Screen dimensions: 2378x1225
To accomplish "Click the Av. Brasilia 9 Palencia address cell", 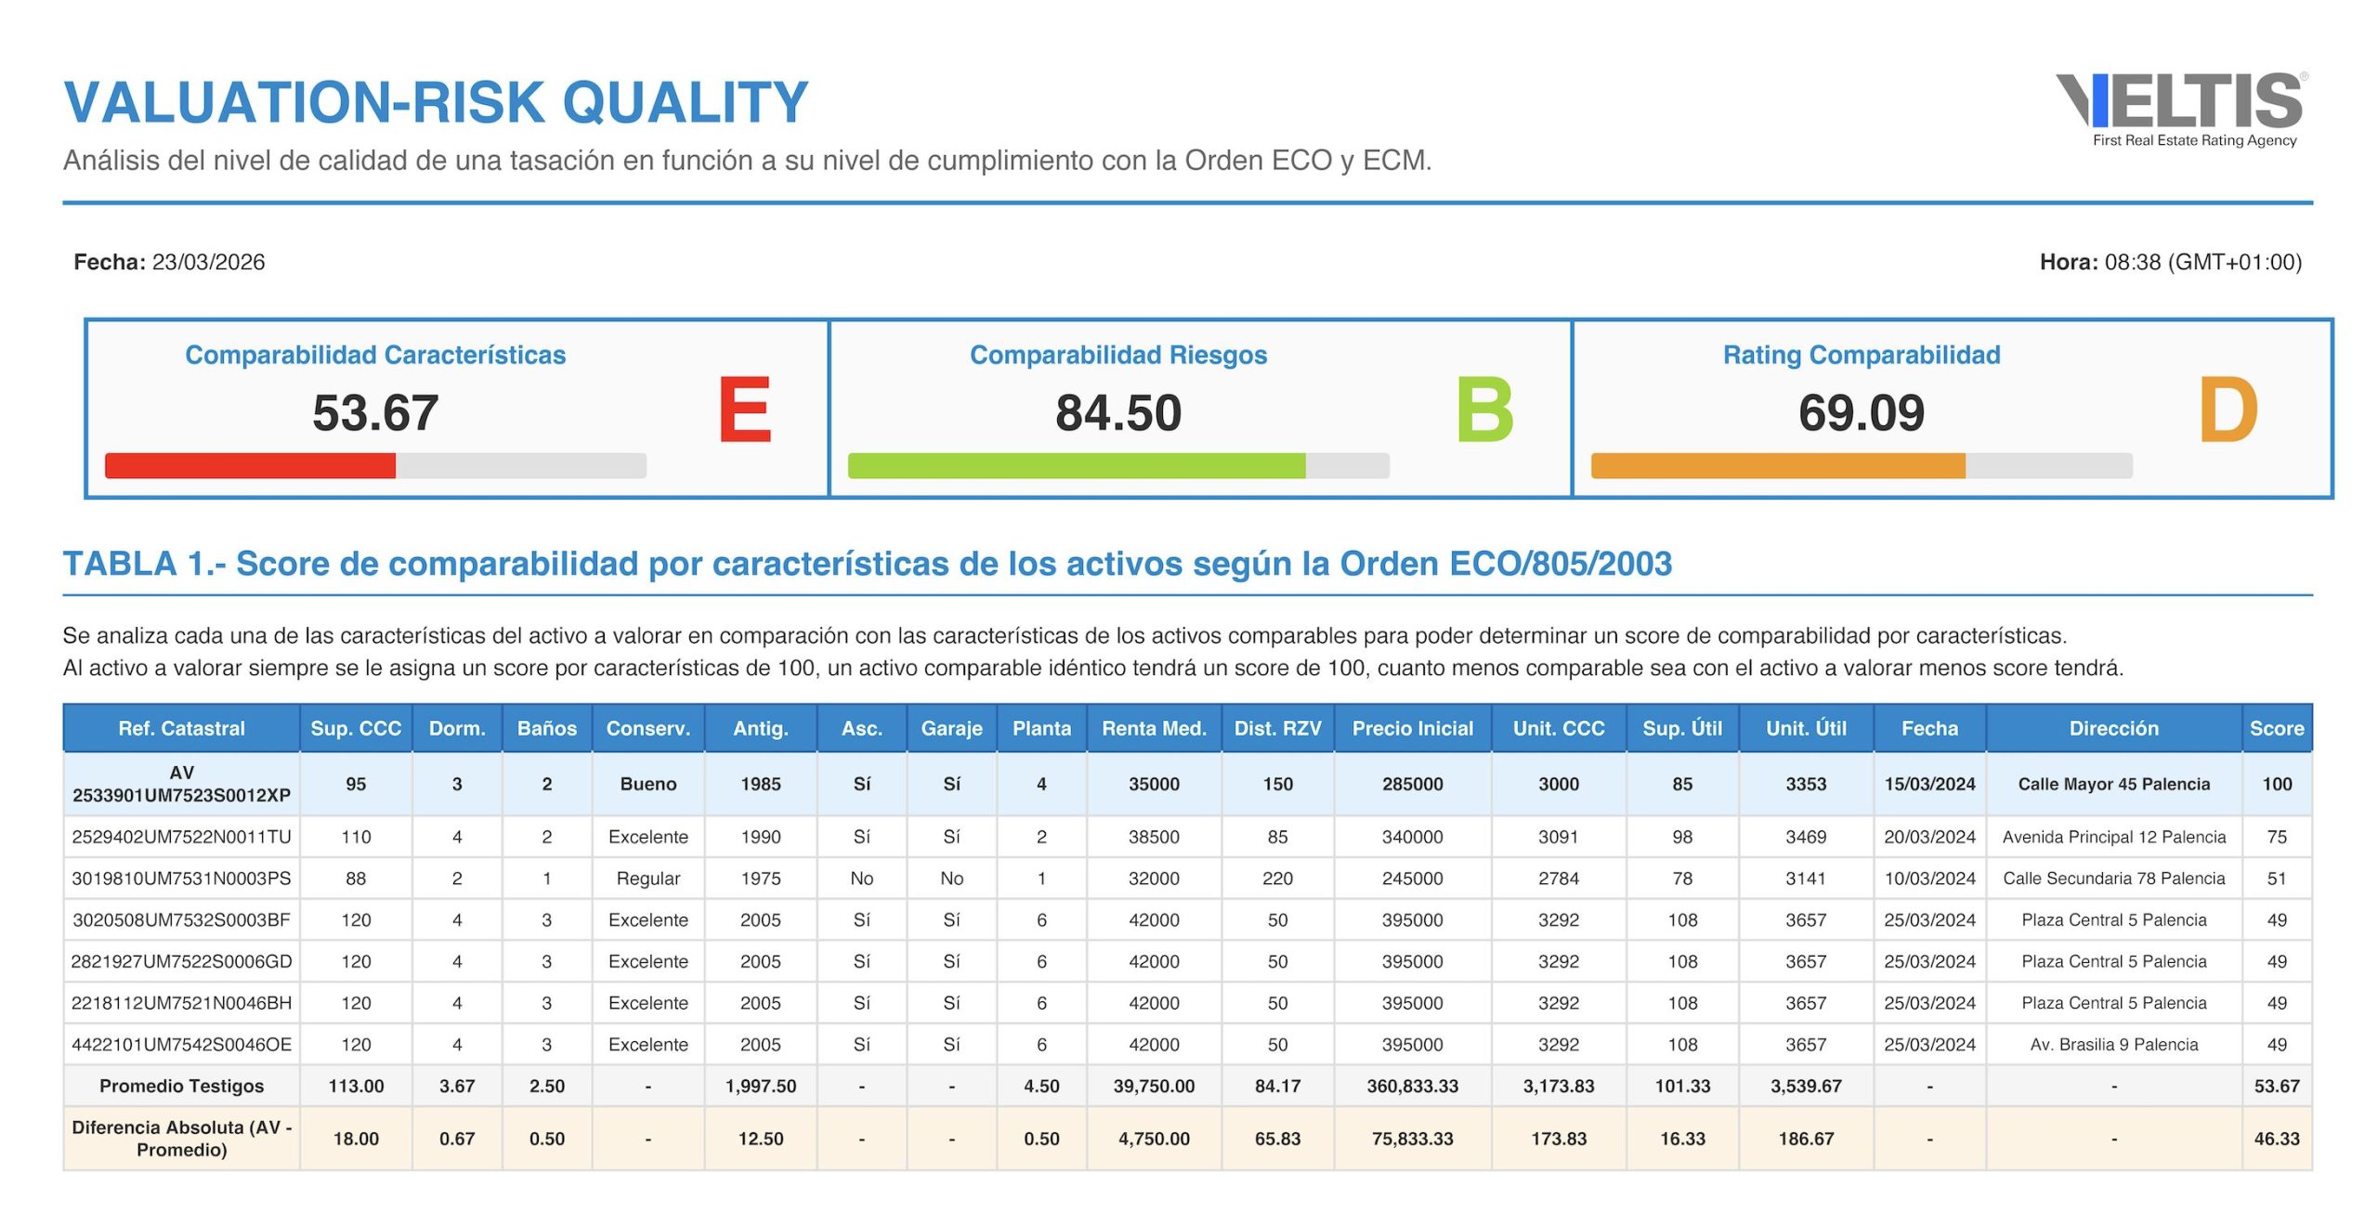I will [x=2113, y=1044].
